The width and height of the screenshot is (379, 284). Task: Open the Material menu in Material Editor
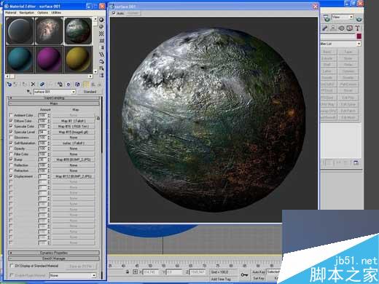[x=11, y=12]
